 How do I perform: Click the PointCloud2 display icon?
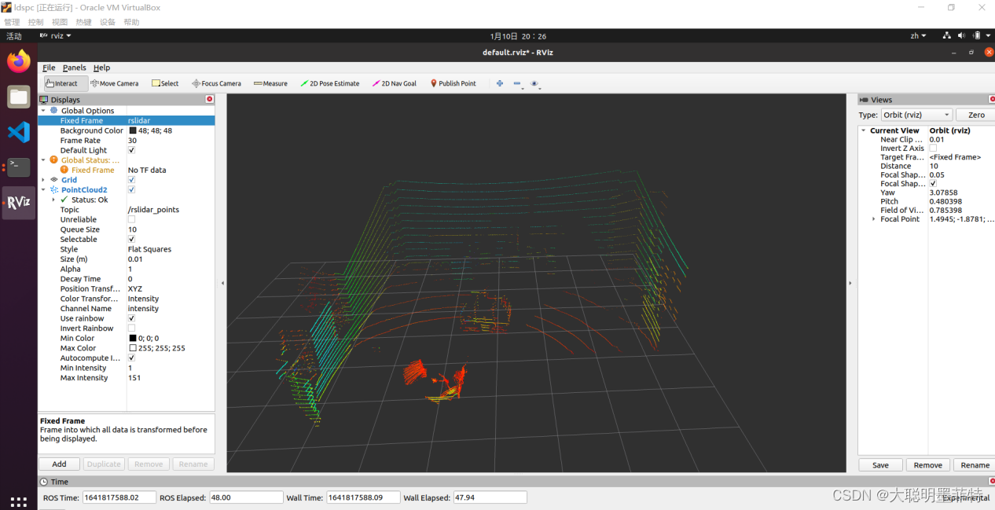pyautogui.click(x=54, y=189)
